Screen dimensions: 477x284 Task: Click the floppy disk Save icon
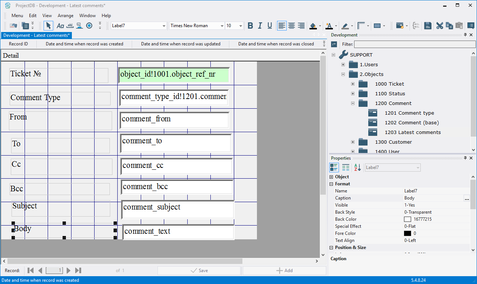tap(428, 26)
